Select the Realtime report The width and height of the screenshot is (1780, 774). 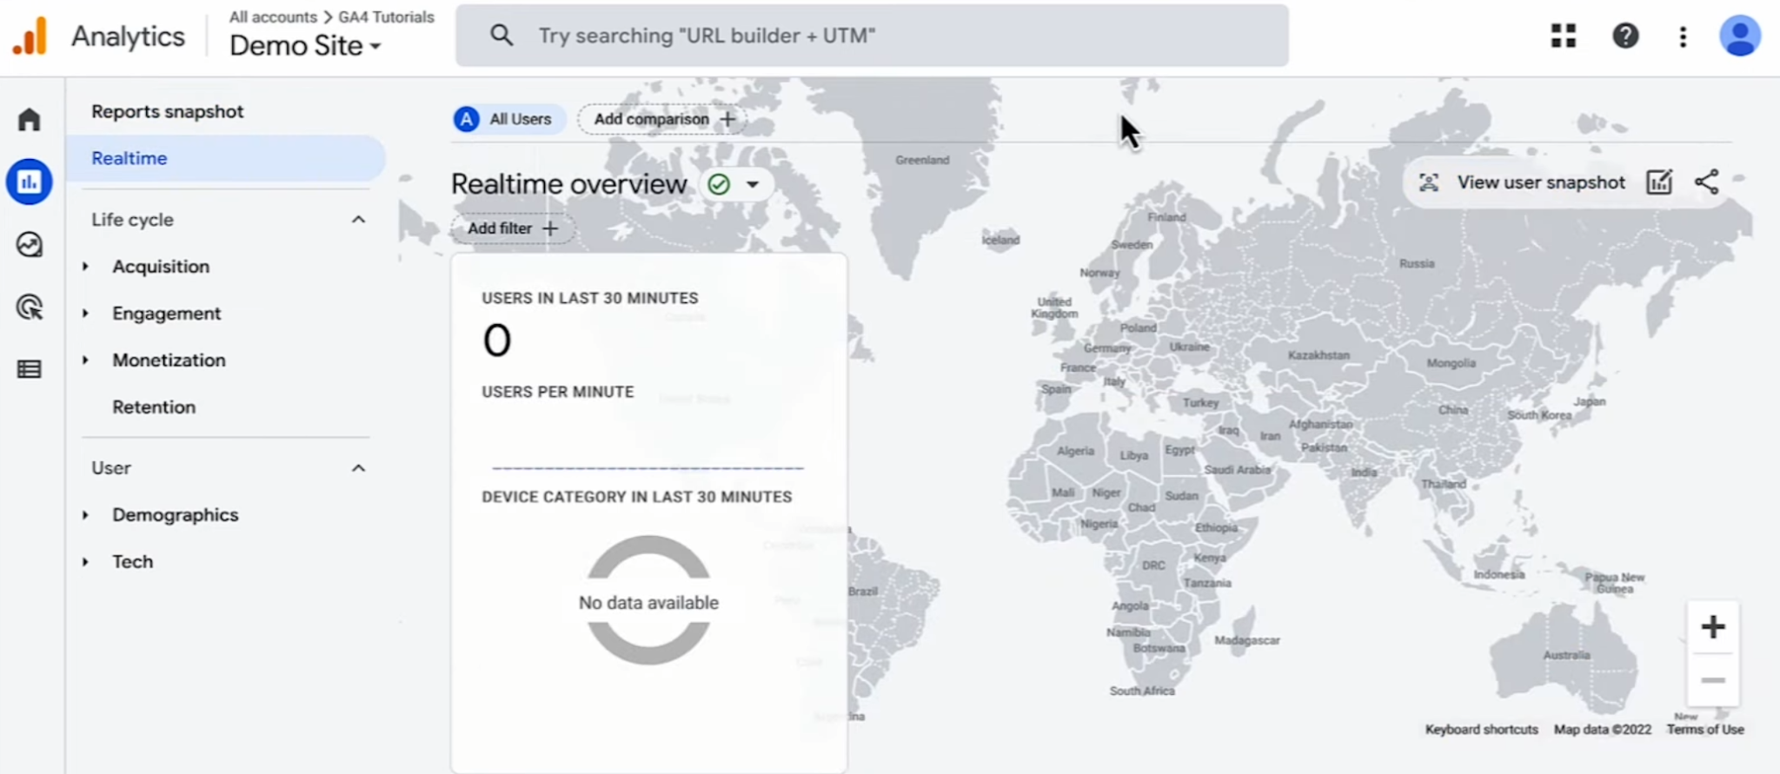225,158
